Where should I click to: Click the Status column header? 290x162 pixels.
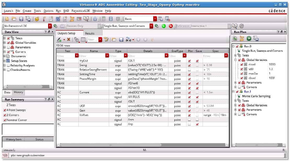click(39, 139)
